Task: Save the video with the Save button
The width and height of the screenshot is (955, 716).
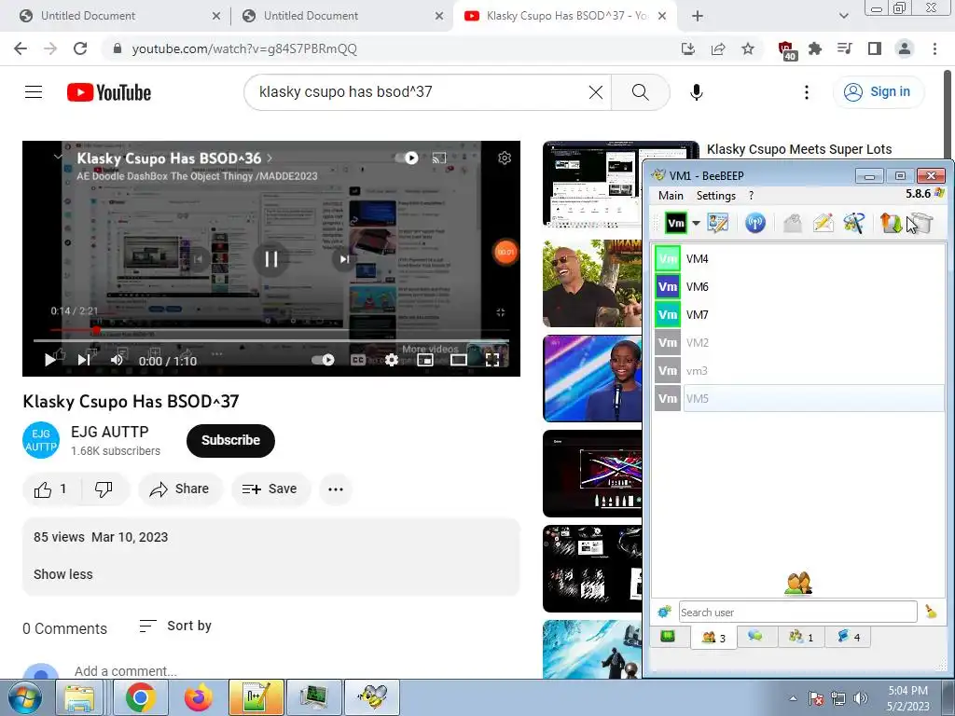Action: 270,489
